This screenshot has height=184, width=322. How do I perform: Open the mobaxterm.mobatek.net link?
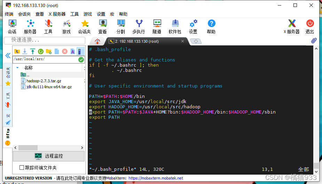[156, 178]
